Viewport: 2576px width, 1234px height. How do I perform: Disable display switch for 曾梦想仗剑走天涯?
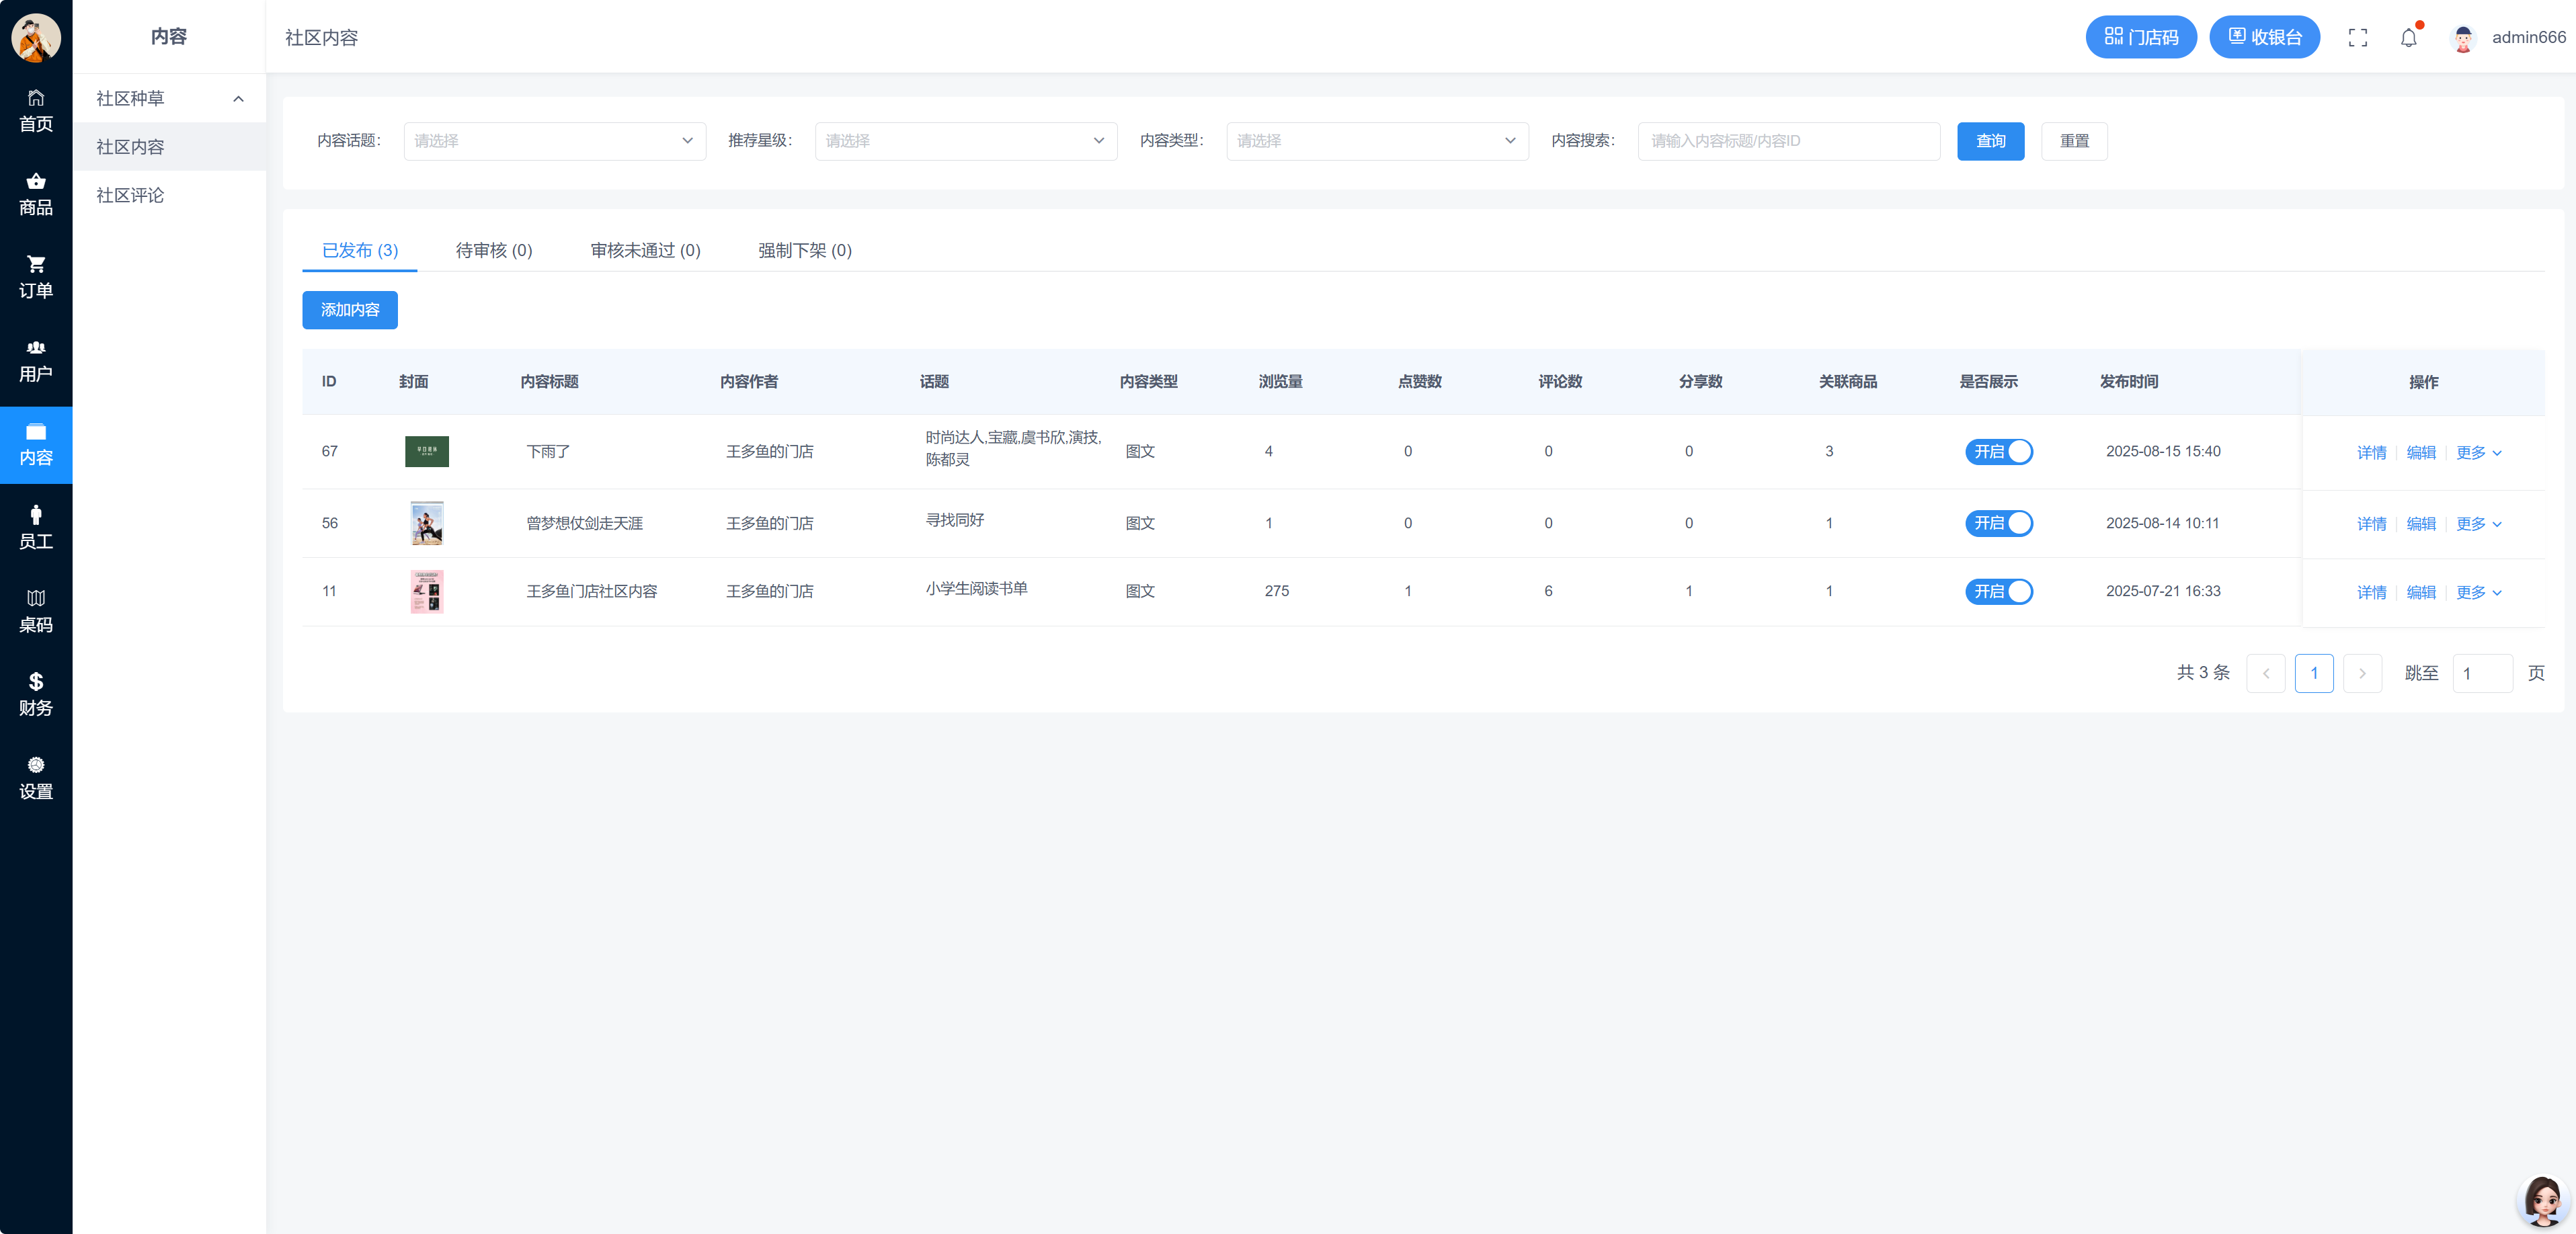pos(1998,523)
